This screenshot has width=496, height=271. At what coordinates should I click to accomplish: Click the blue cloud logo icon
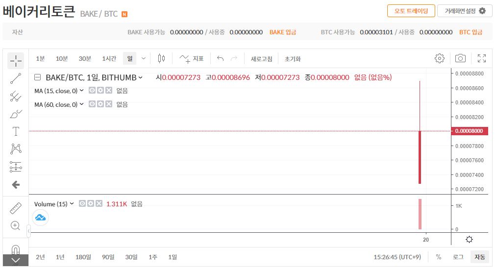point(41,218)
